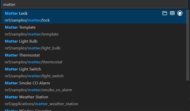Click the nrf/samples/matter/smoke_co_alarm path

pos(38,90)
